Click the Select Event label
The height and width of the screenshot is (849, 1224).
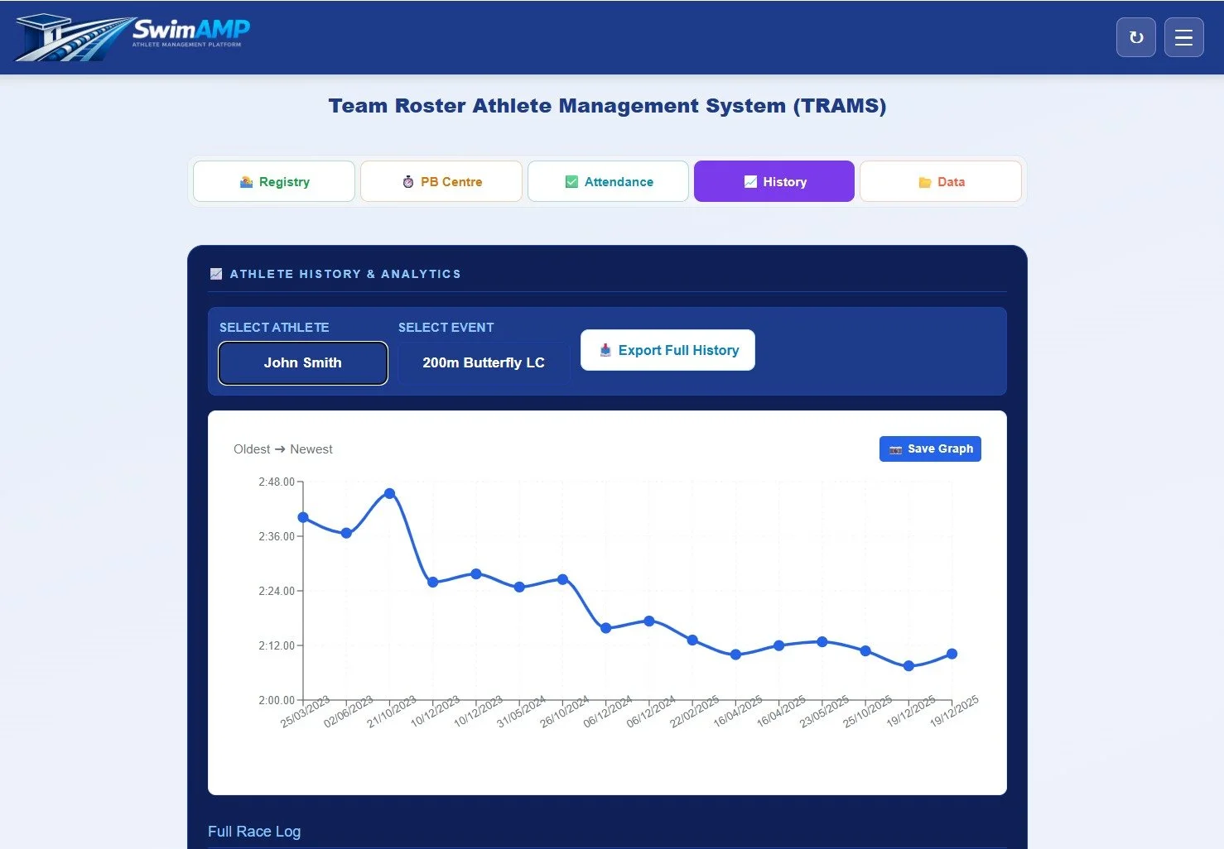[446, 328]
